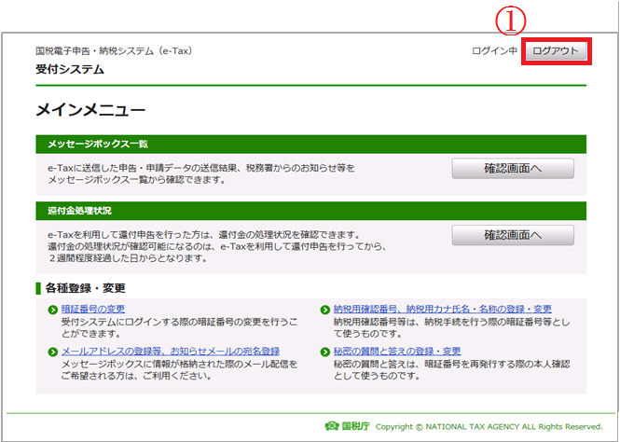Screen dimensions: 620x442
Task: Open message box list via 確認画面へ
Action: (x=513, y=169)
